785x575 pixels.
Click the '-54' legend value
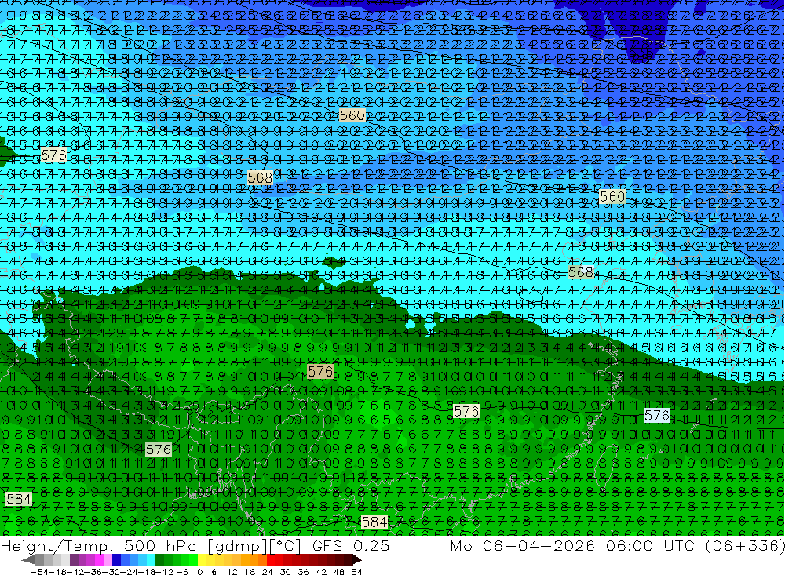[39, 572]
